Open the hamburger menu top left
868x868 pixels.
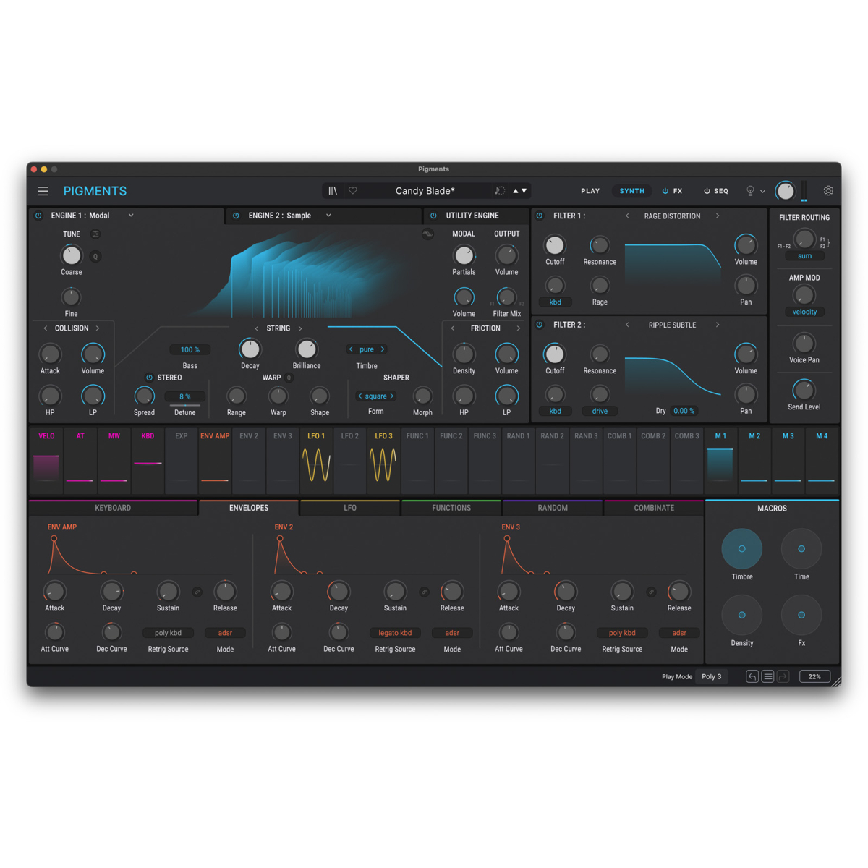[x=43, y=190]
